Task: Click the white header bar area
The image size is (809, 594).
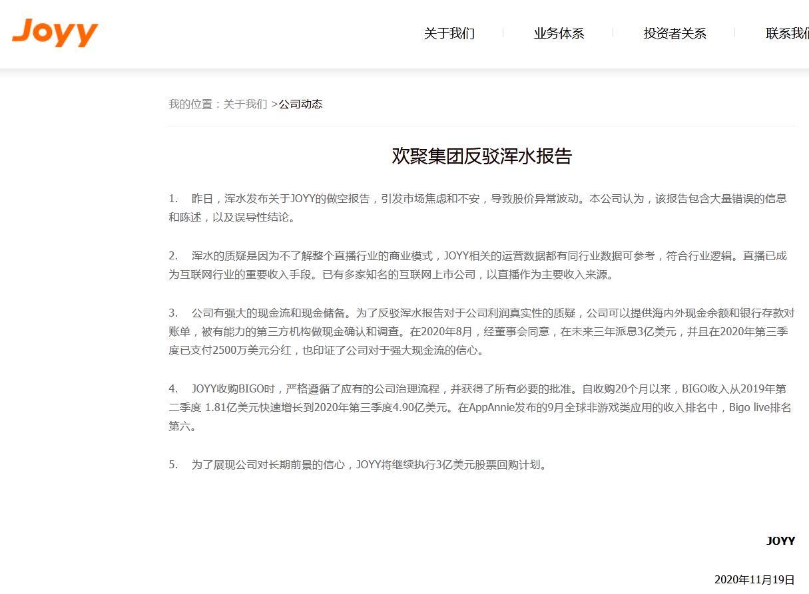Action: (x=266, y=33)
